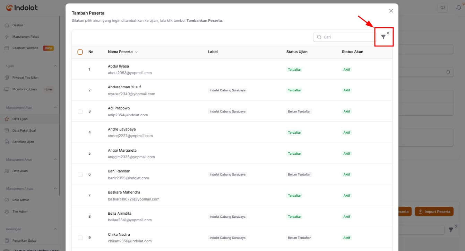Check the box for Bani Rahman
Screen dimensions: 465x251
point(80,174)
